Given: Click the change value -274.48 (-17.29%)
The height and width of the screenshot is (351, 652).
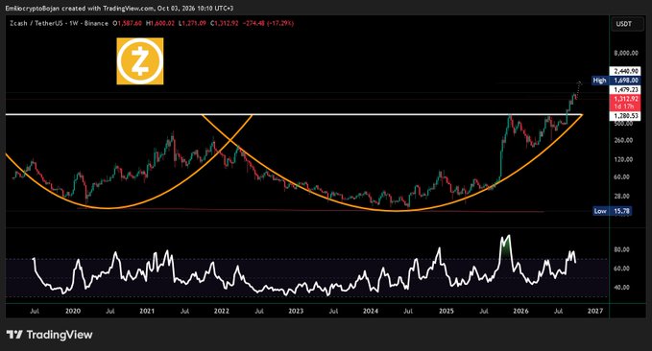Looking at the screenshot, I should (268, 23).
